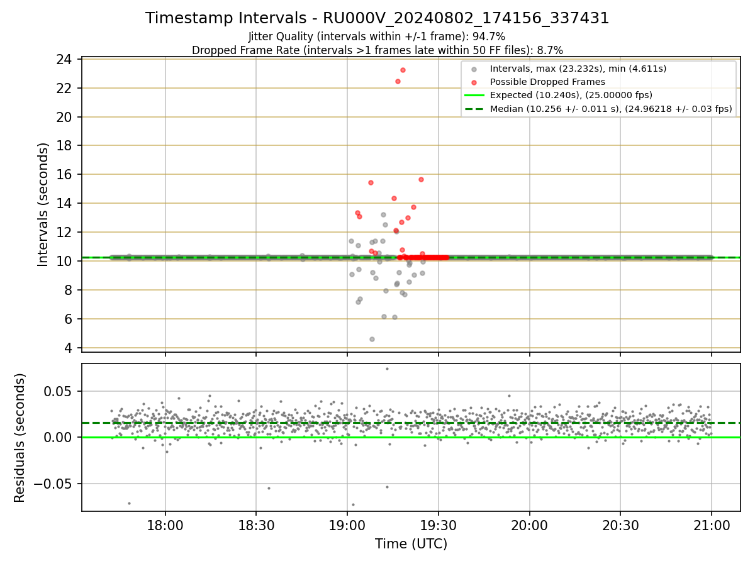
Task: Click the 'Intervals (seconds)' y-axis label
Action: click(43, 204)
